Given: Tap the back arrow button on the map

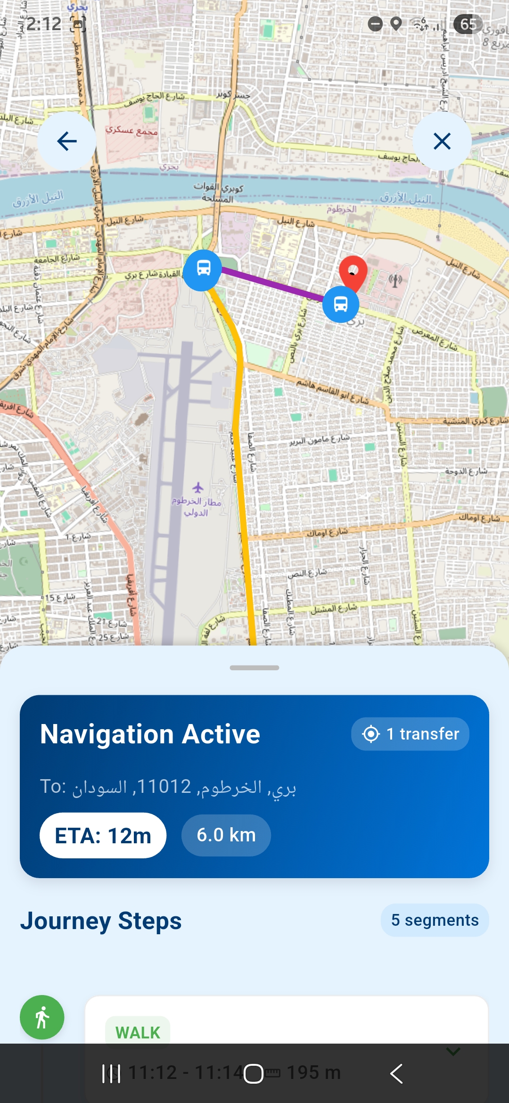Looking at the screenshot, I should point(67,141).
